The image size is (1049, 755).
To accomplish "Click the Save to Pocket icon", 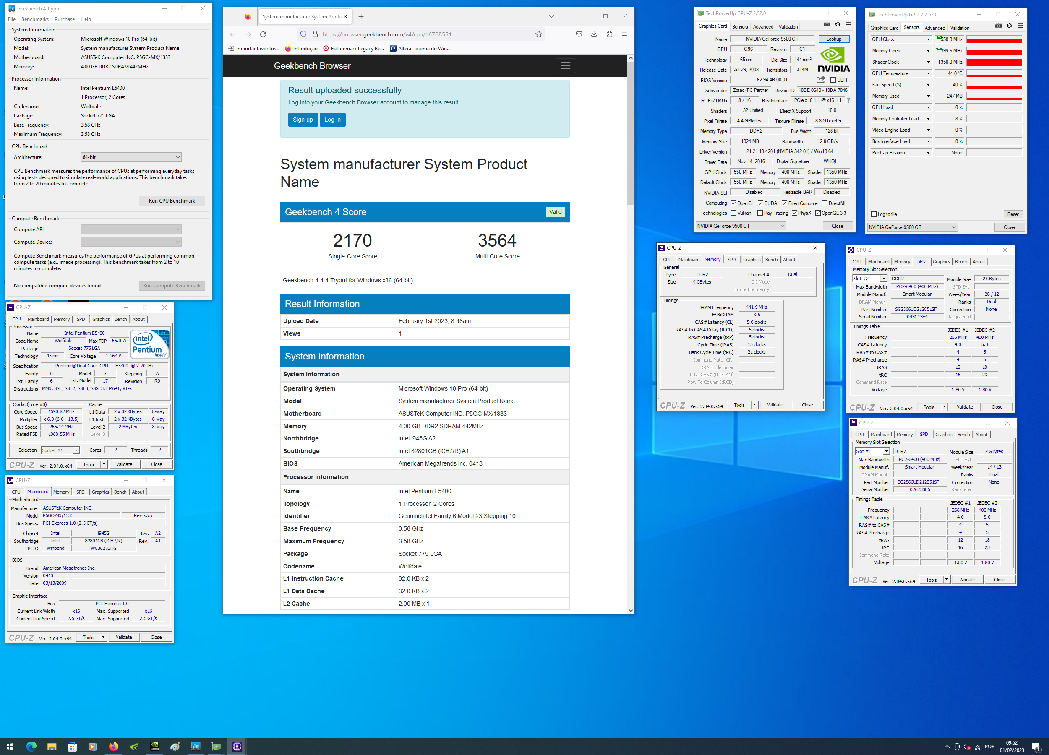I will coord(579,34).
